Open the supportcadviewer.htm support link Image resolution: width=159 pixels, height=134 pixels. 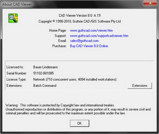click(x=99, y=36)
